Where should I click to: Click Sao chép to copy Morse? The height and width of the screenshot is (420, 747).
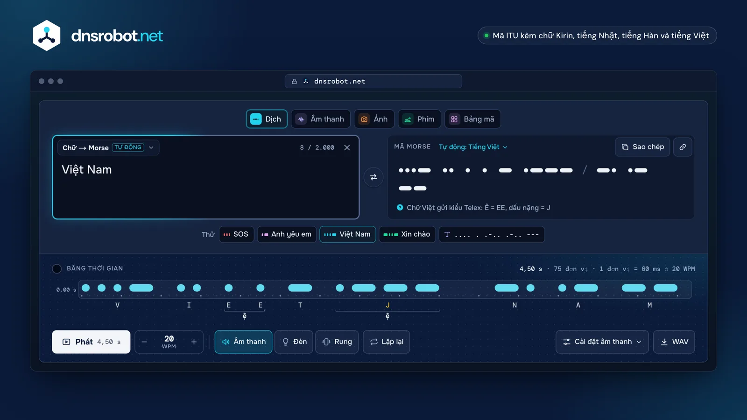click(x=643, y=147)
